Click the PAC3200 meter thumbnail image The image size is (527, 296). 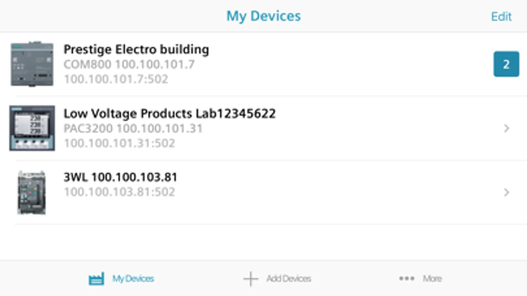click(32, 128)
